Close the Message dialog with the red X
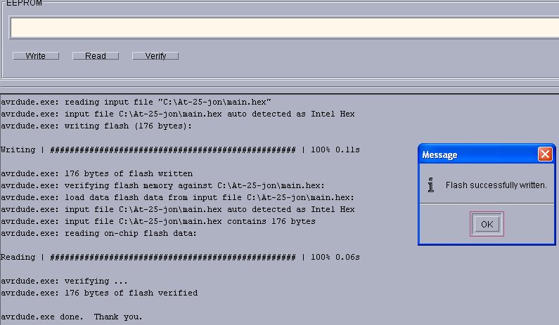The width and height of the screenshot is (559, 325). coord(545,154)
